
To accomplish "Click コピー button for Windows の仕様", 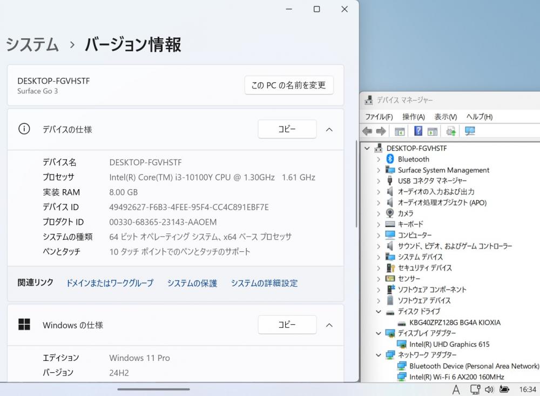I will point(287,324).
